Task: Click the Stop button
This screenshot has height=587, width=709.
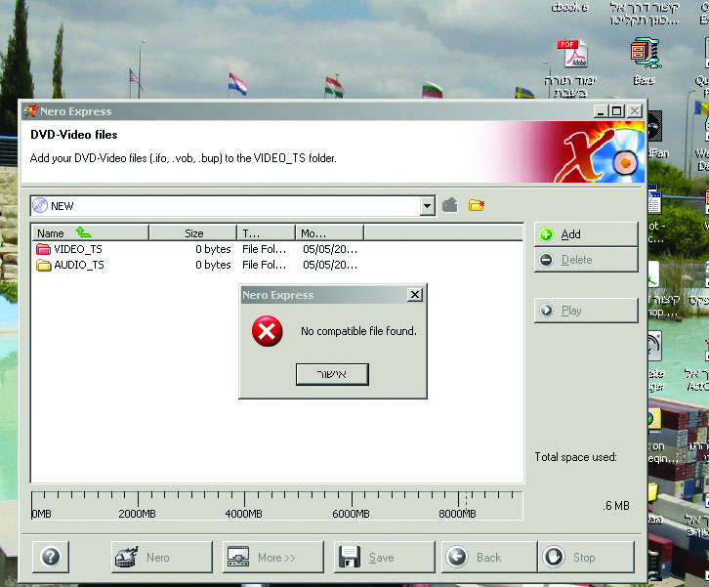Action: pos(586,557)
